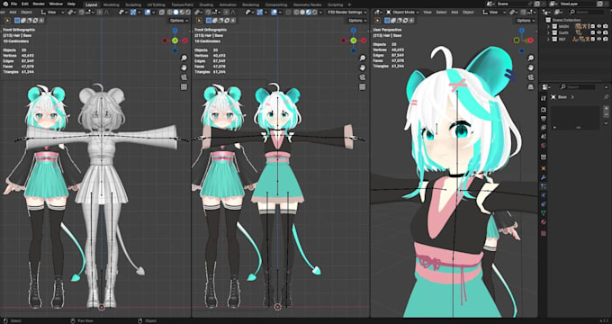
Task: Click the ViewLayer name field in top bar
Action: pos(577,4)
